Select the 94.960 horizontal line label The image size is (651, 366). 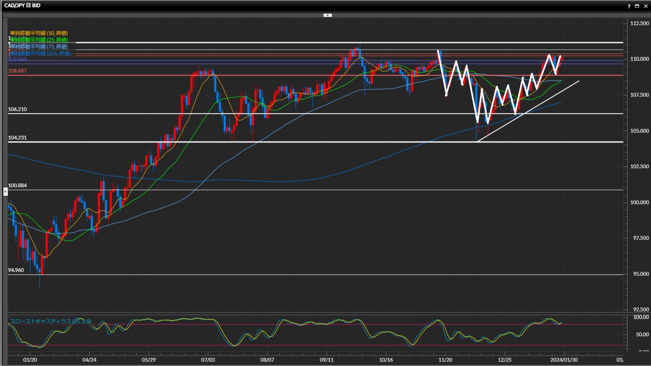[x=16, y=270]
